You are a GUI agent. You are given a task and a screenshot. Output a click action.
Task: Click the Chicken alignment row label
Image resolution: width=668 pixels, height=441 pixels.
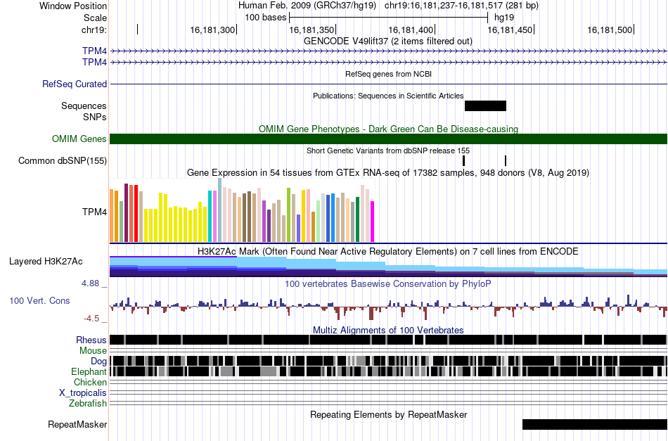point(90,382)
